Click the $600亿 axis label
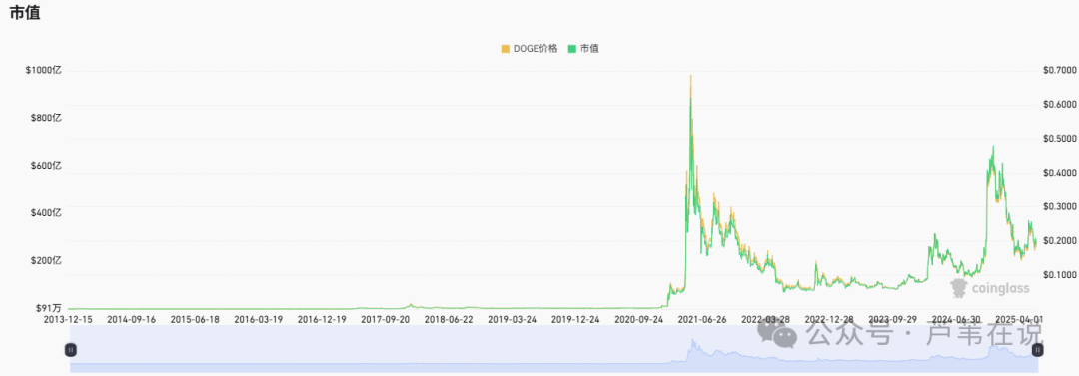 point(46,166)
